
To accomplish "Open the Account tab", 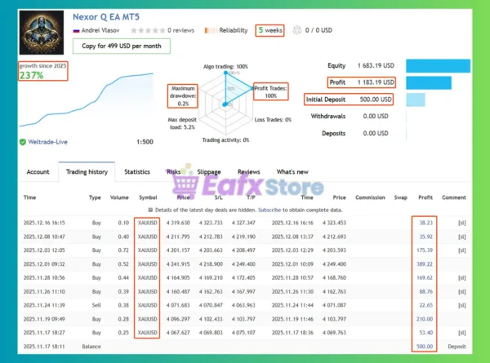I will [x=38, y=172].
